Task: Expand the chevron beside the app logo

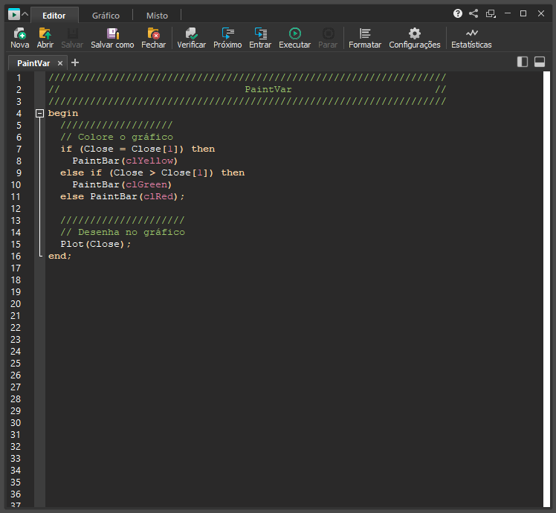Action: coord(25,14)
